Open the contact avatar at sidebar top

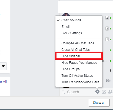(x=66, y=14)
